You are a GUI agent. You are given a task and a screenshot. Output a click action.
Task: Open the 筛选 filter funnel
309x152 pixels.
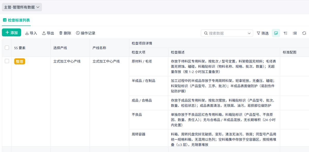(x=262, y=33)
